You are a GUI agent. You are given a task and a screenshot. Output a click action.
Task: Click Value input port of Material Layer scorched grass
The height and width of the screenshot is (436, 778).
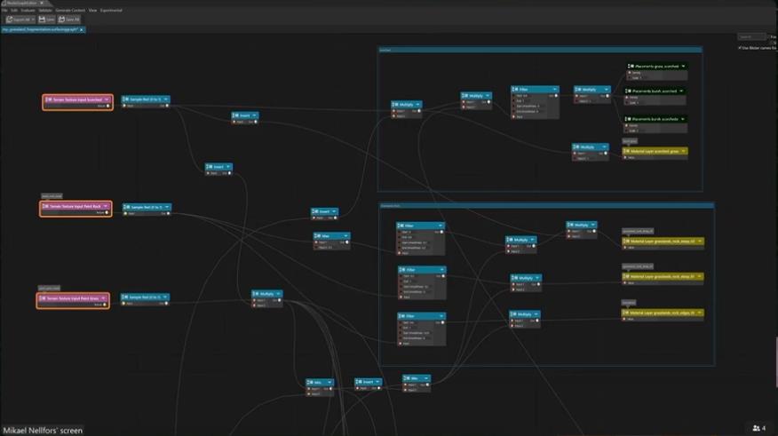pyautogui.click(x=625, y=157)
